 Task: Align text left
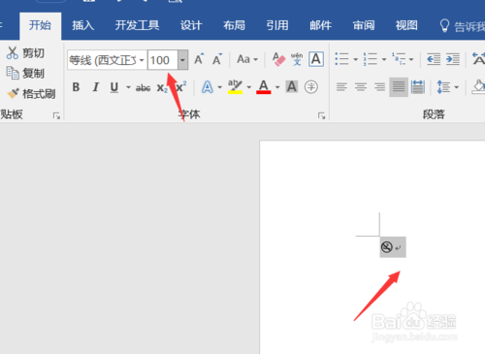[341, 87]
